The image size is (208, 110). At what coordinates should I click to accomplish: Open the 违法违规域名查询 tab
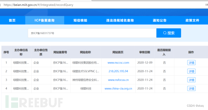pyautogui.click(x=120, y=20)
